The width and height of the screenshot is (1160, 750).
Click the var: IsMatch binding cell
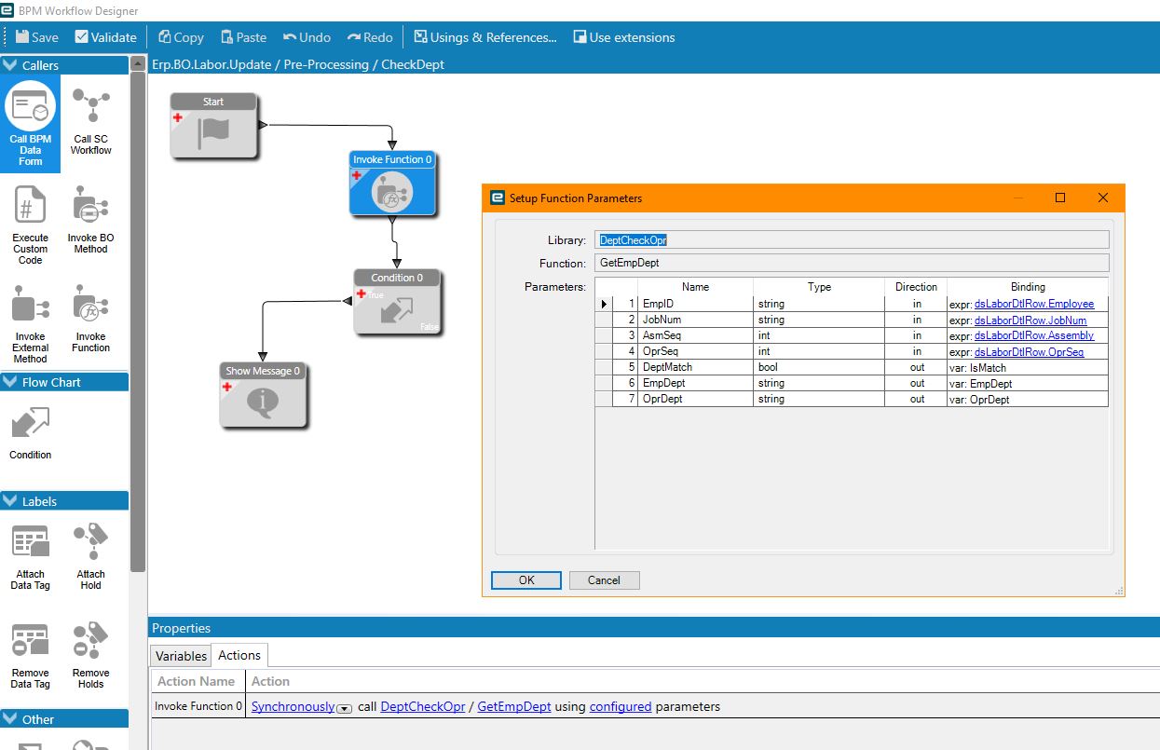pos(1028,367)
